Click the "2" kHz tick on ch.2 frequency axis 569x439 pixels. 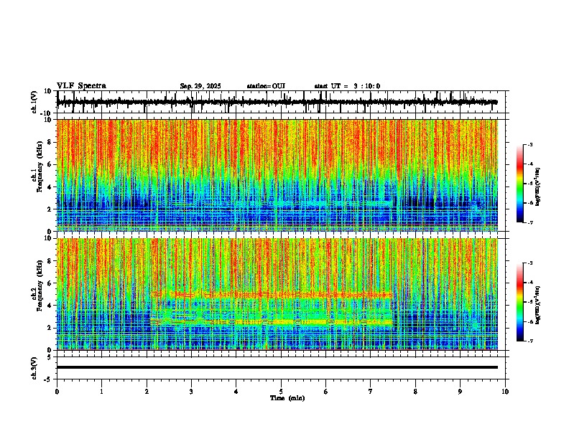[50, 328]
